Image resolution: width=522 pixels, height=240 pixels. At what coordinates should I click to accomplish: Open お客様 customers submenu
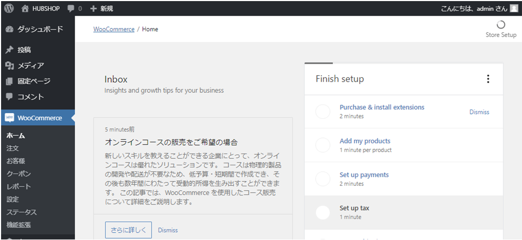16,161
